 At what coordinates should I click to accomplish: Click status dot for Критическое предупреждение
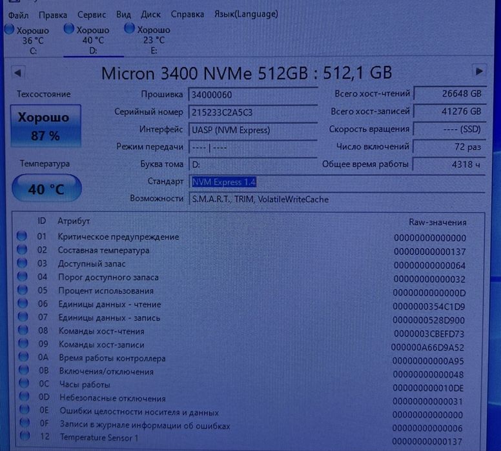(22, 236)
